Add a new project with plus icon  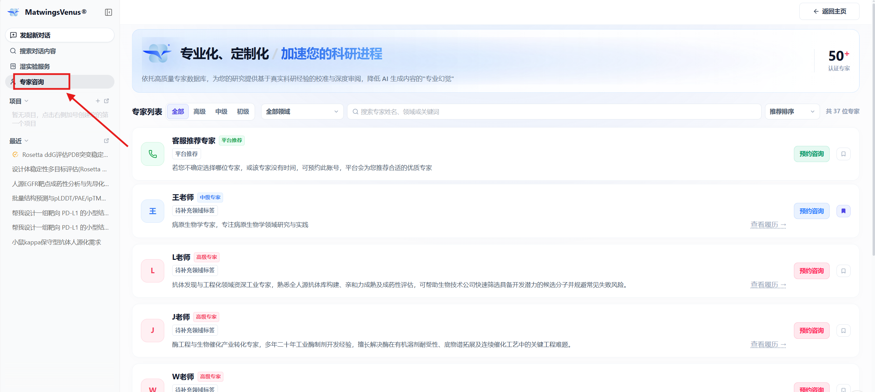coord(98,101)
